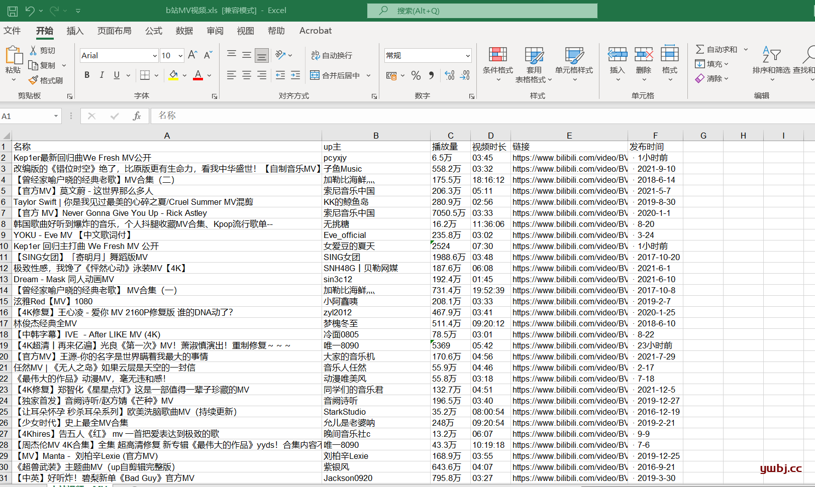Align text to bottom of cell

pos(262,55)
